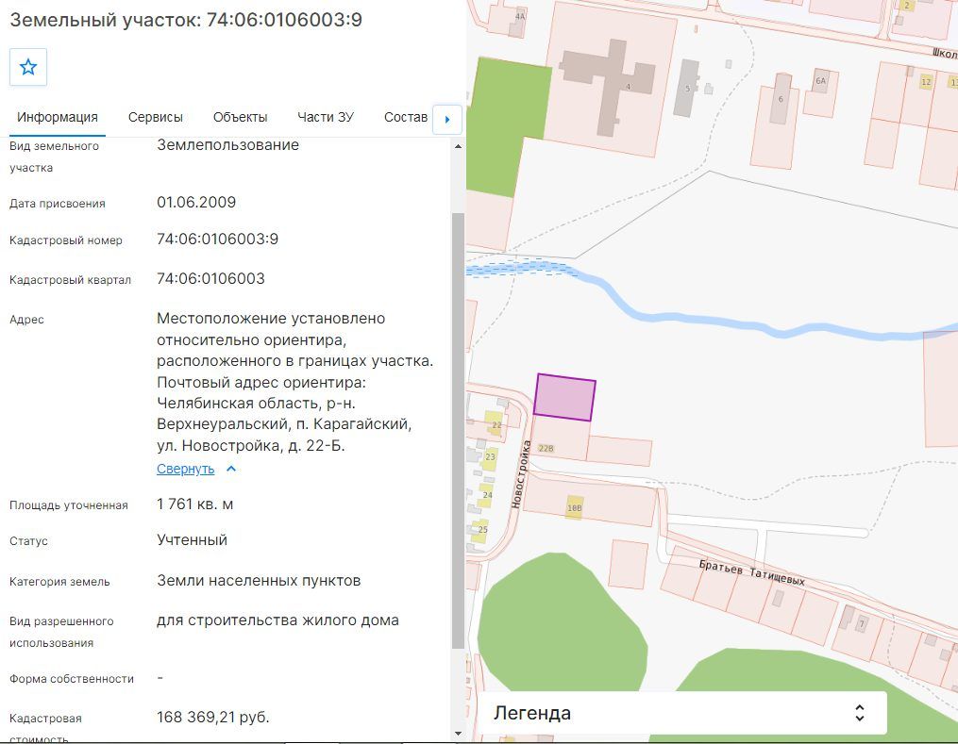958x744 pixels.
Task: Click the Дата присвоения label
Action: point(58,204)
